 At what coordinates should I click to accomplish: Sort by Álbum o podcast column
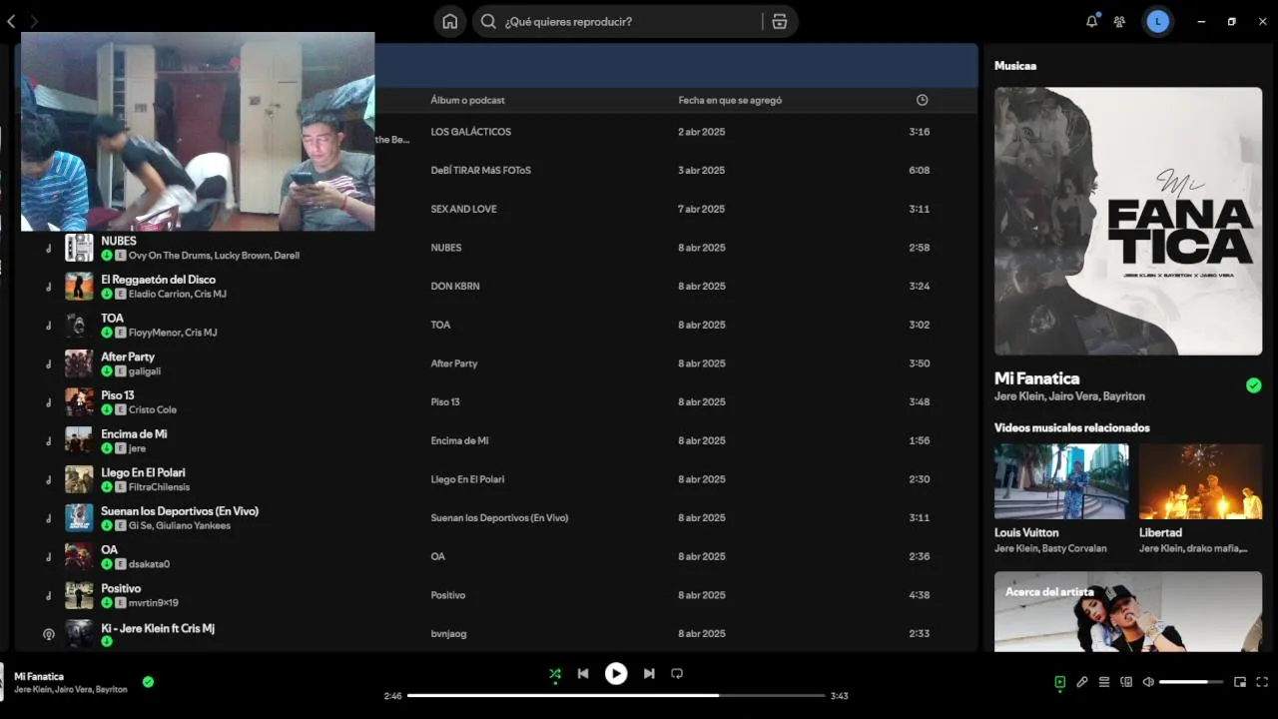(467, 100)
